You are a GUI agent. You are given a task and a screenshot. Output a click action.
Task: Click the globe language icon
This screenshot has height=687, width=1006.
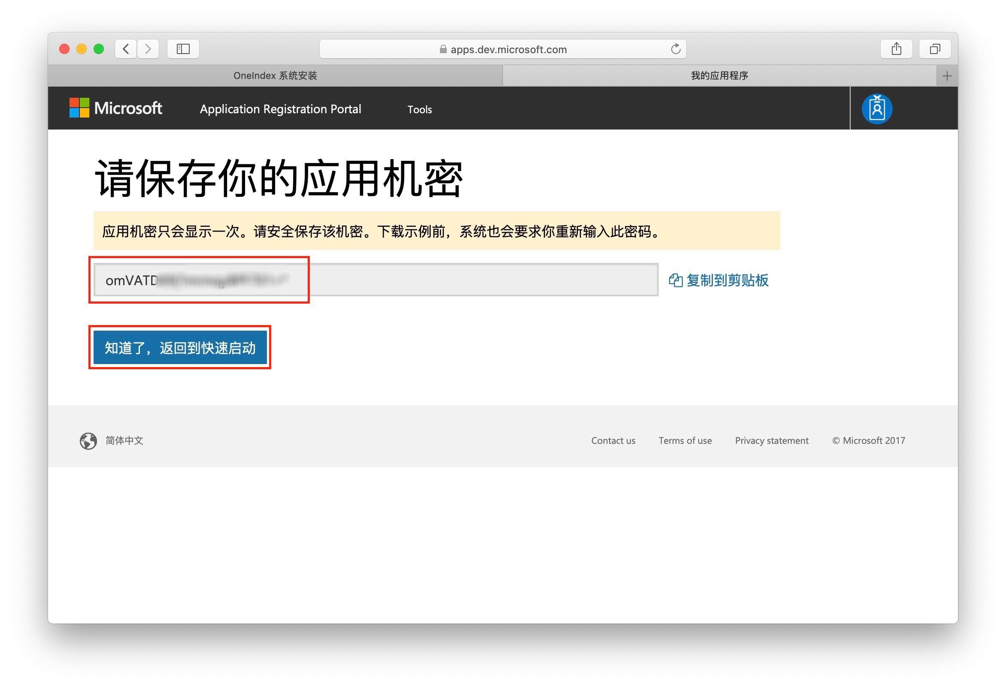[x=88, y=441]
